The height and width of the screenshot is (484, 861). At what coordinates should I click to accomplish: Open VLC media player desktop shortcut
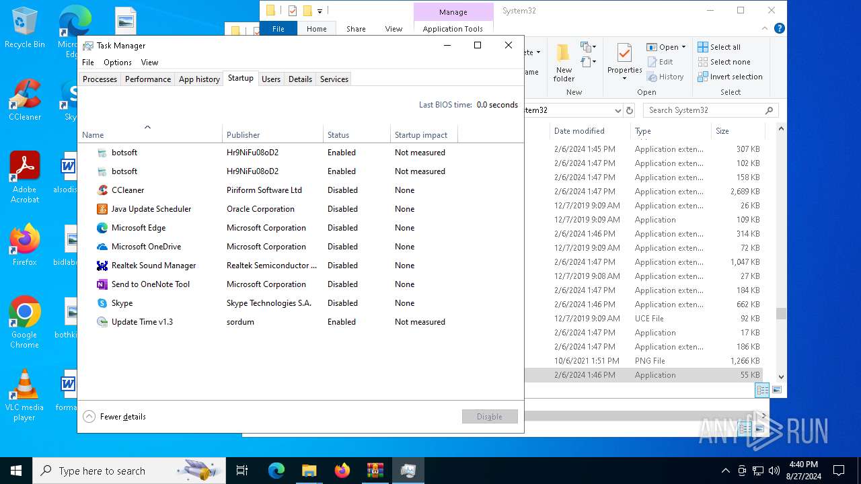[25, 395]
